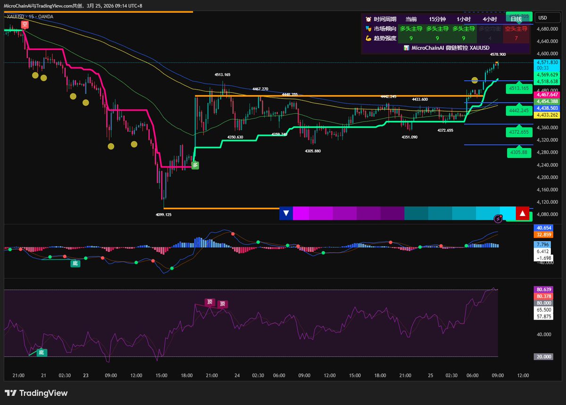Click the bar chart icon before MicroChainAI
This screenshot has height=405, width=566.
[x=407, y=48]
